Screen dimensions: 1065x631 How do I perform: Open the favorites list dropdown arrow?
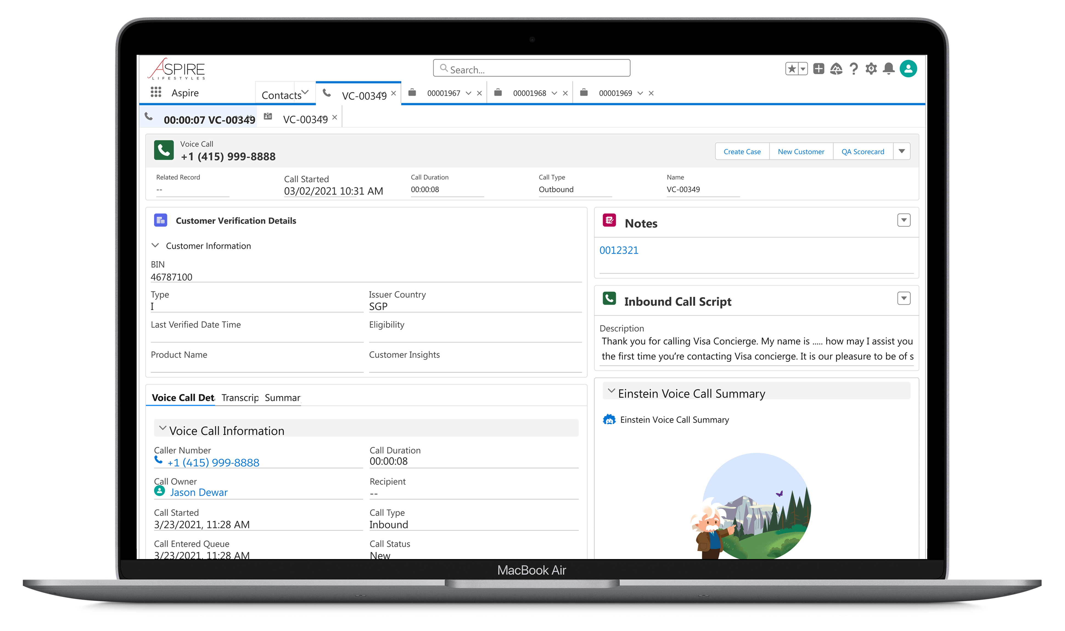pyautogui.click(x=803, y=68)
